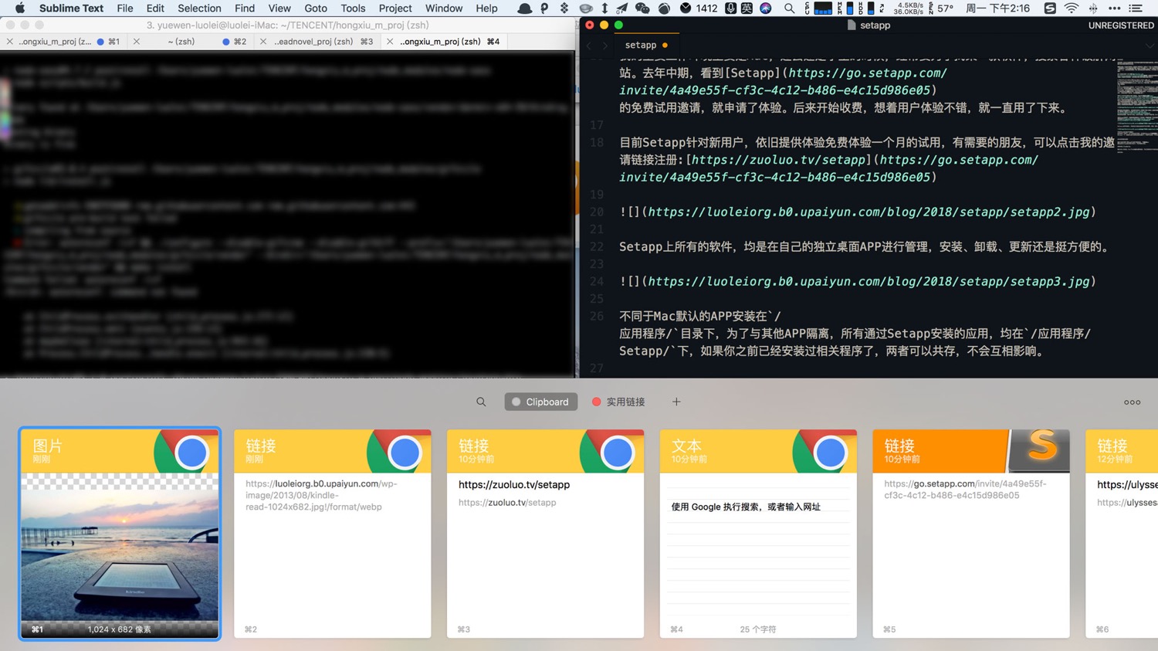Expand the Sublime Text tab list dropdown arrow
1158x651 pixels.
pos(1149,46)
